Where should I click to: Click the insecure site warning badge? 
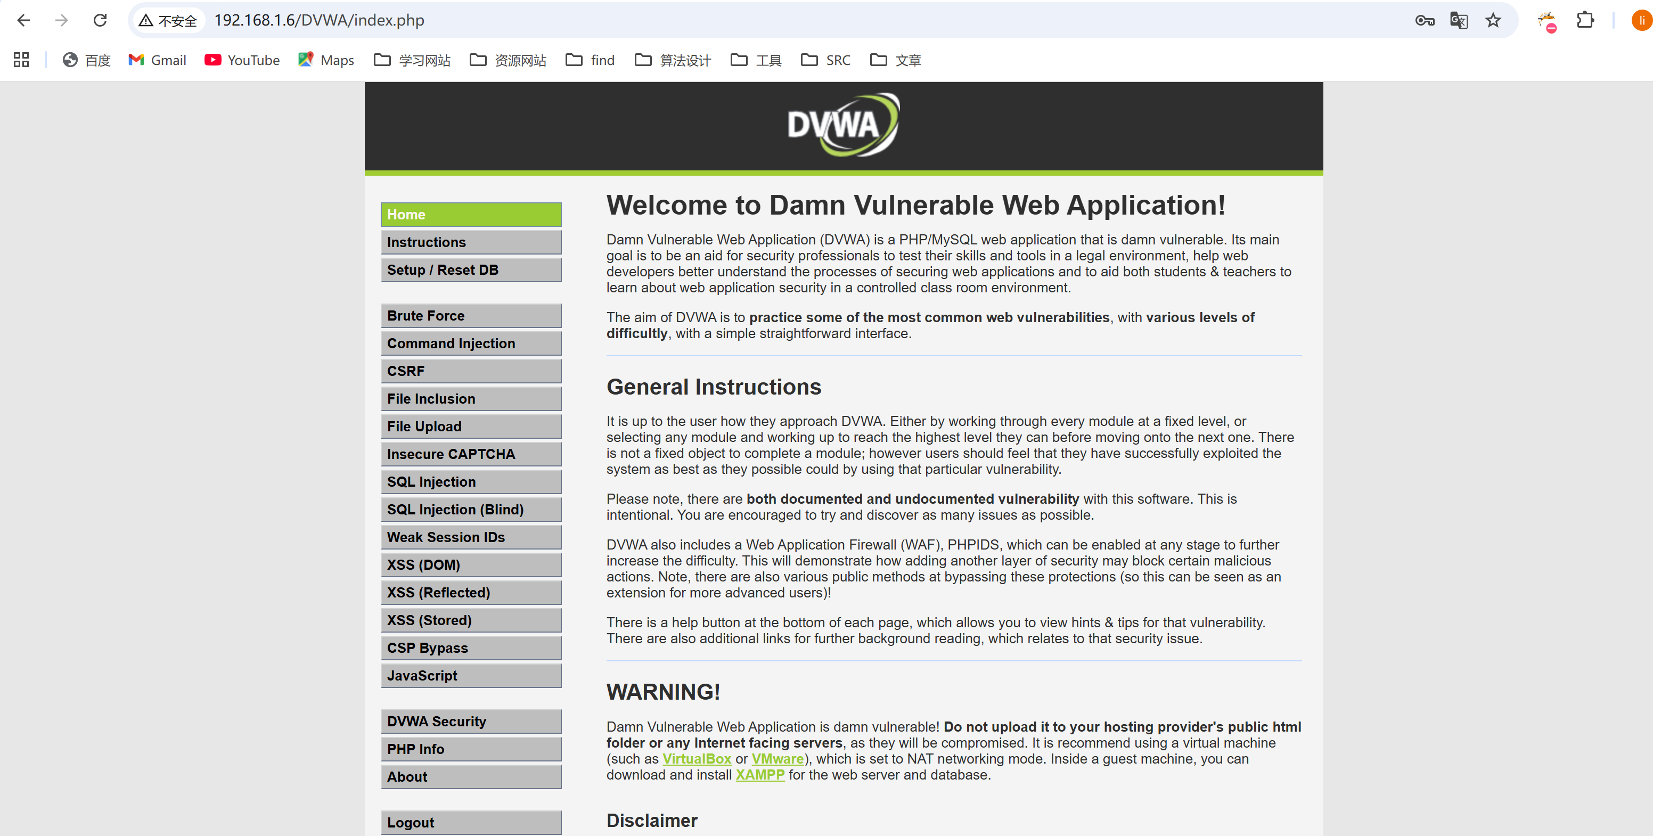[168, 21]
